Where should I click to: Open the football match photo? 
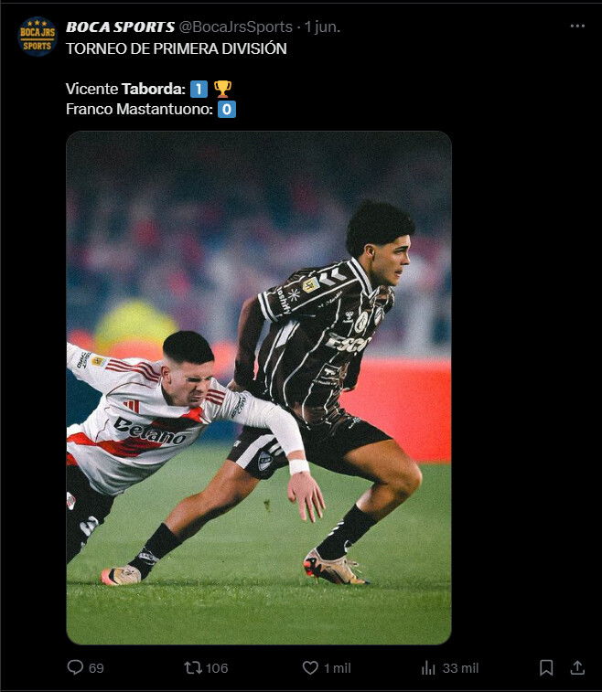pos(259,388)
